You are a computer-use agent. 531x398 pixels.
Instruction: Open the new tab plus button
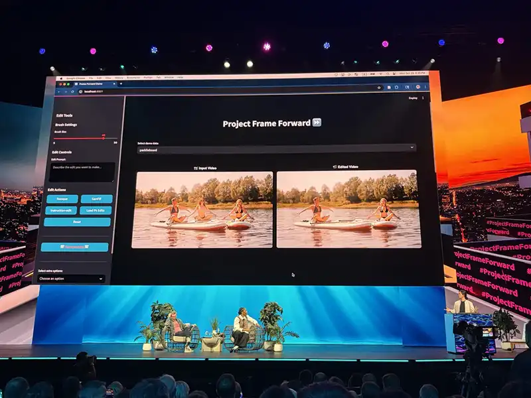click(122, 84)
